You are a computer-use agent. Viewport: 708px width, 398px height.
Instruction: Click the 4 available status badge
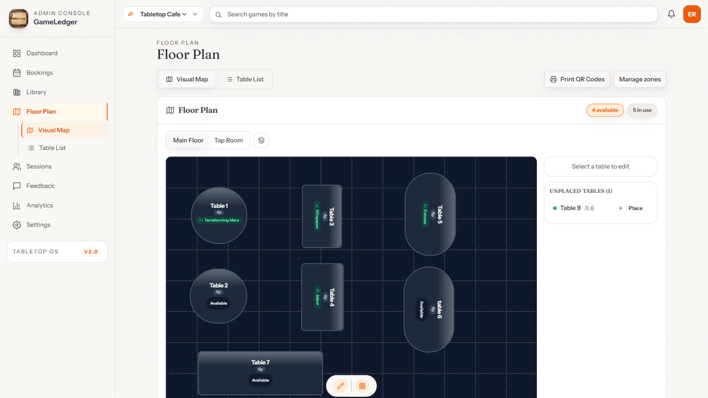(x=605, y=110)
